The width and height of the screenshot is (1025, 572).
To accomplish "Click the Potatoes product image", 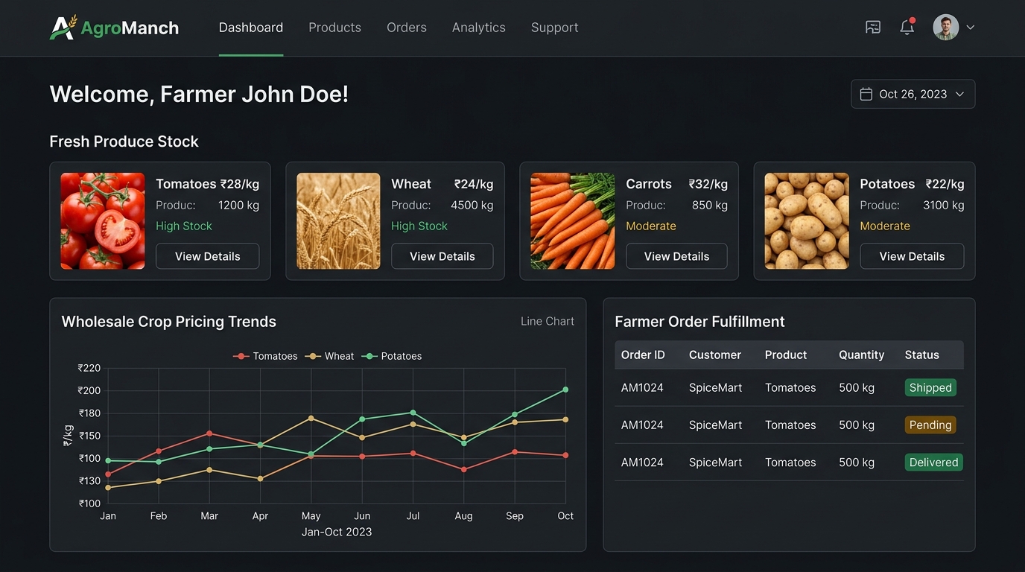I will [x=807, y=221].
